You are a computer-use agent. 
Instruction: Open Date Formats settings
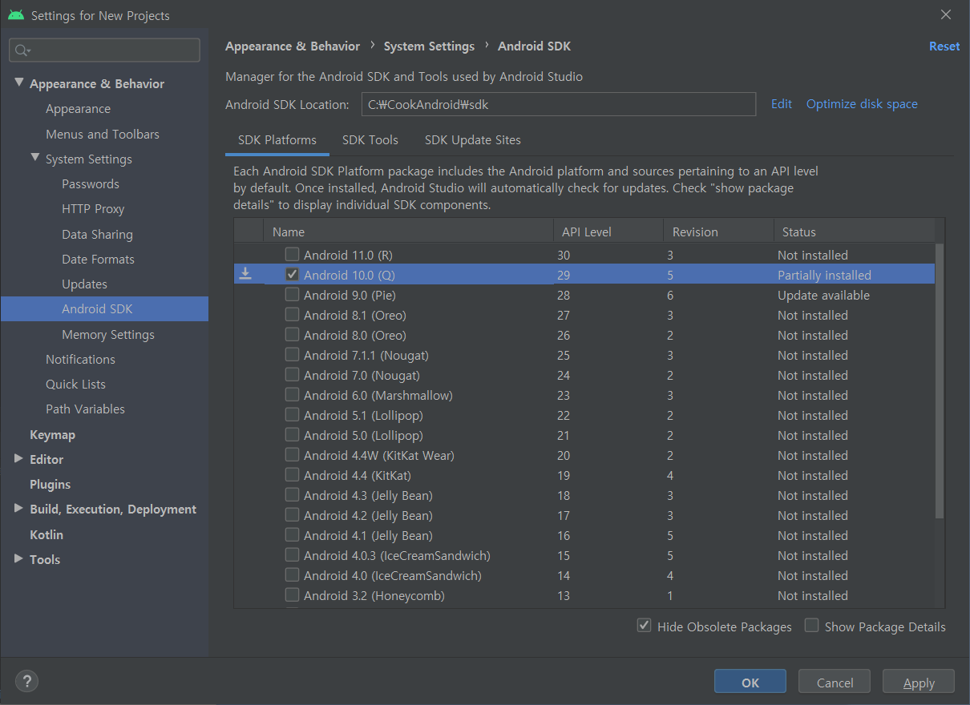pyautogui.click(x=98, y=259)
